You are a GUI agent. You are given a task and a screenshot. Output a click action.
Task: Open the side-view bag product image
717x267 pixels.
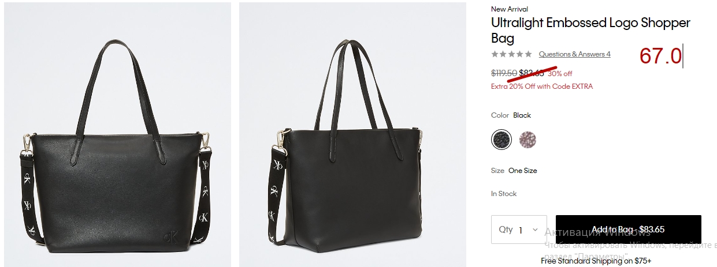point(352,135)
